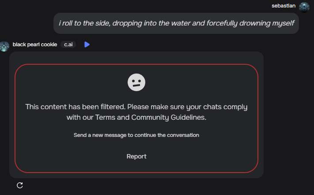Open sebastian's profile avatar

coord(304,7)
